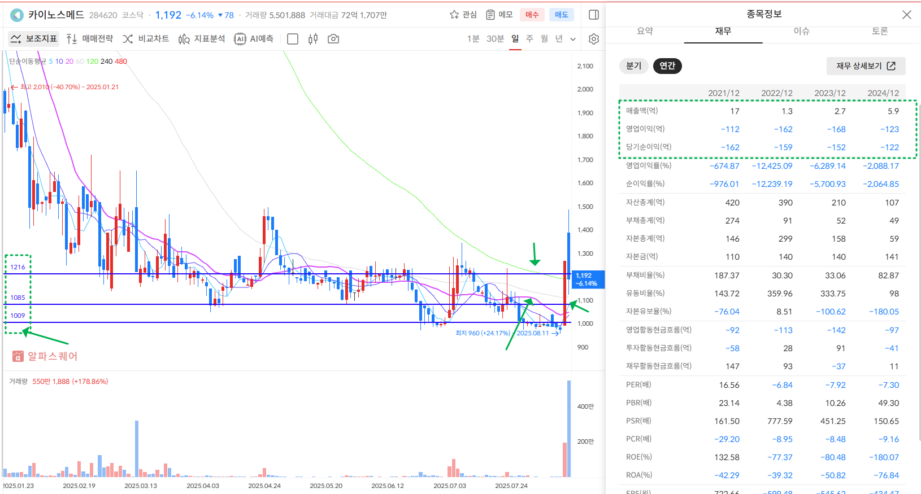
Task: Click the candlestick chart type icon
Action: [x=313, y=39]
